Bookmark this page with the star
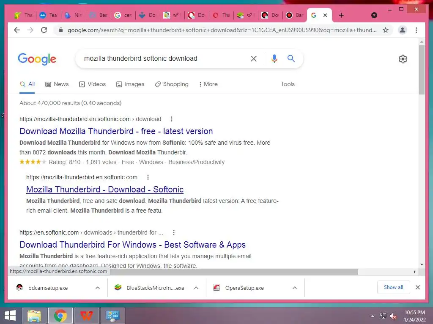This screenshot has width=433, height=324. 386,30
